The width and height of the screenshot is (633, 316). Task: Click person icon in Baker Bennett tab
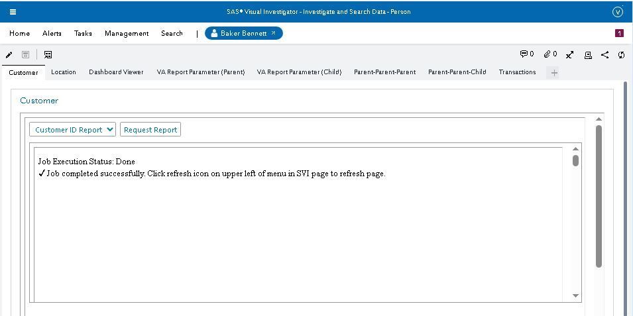pyautogui.click(x=214, y=34)
